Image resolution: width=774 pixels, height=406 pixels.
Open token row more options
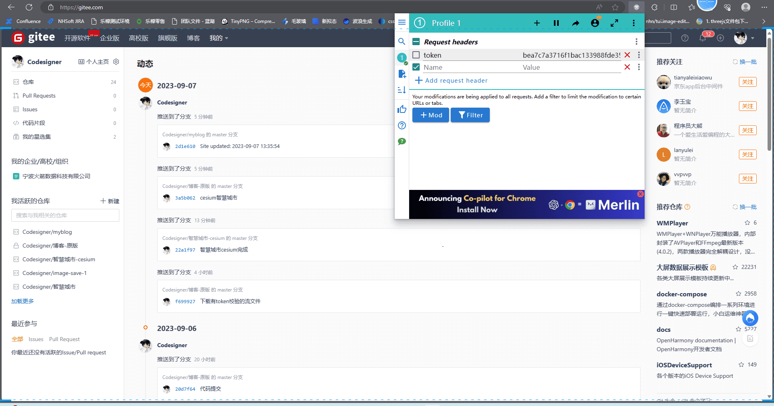coord(639,55)
